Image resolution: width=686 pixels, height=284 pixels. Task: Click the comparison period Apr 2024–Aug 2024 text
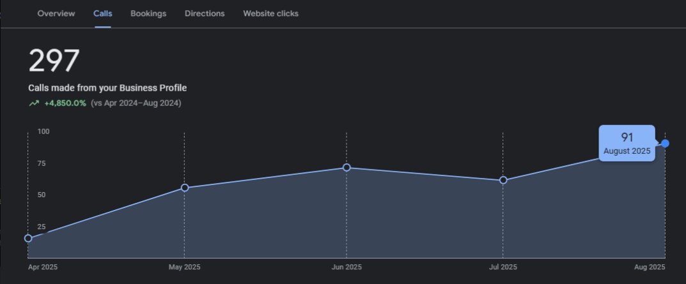point(136,103)
